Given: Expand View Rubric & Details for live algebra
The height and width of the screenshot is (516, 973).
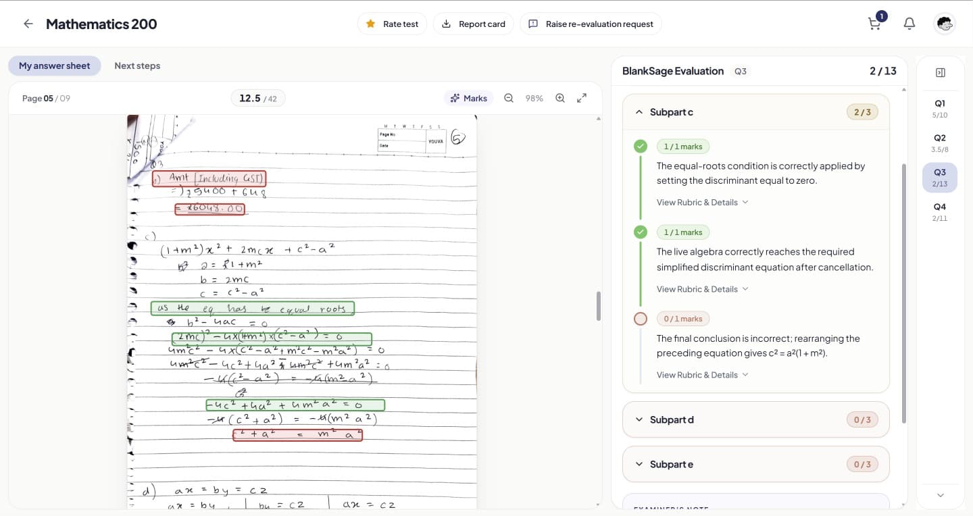Looking at the screenshot, I should 703,289.
